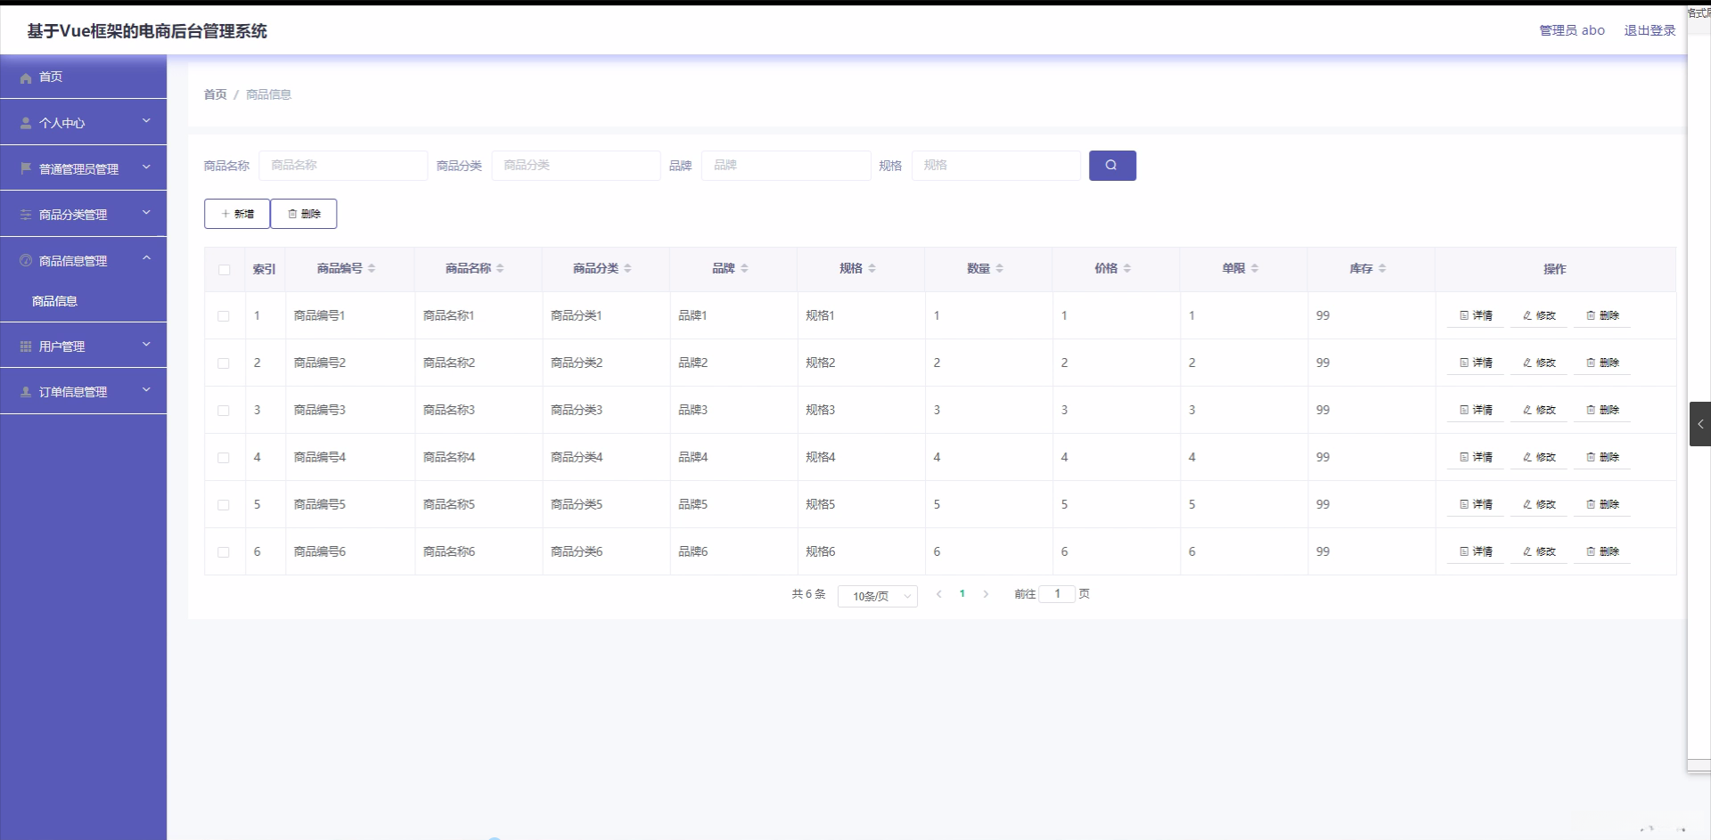Check the row for 商品编号2
This screenshot has width=1711, height=840.
tap(224, 363)
